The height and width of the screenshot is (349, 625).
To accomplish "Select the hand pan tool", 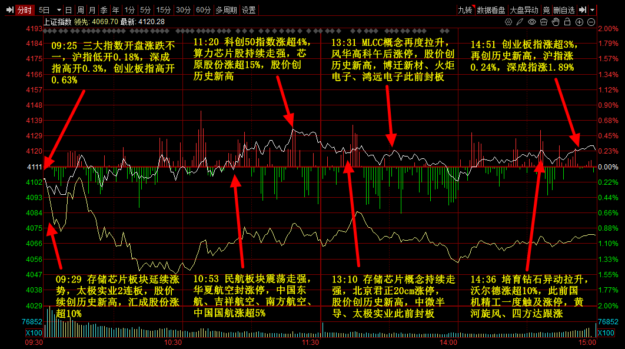I will [556, 22].
